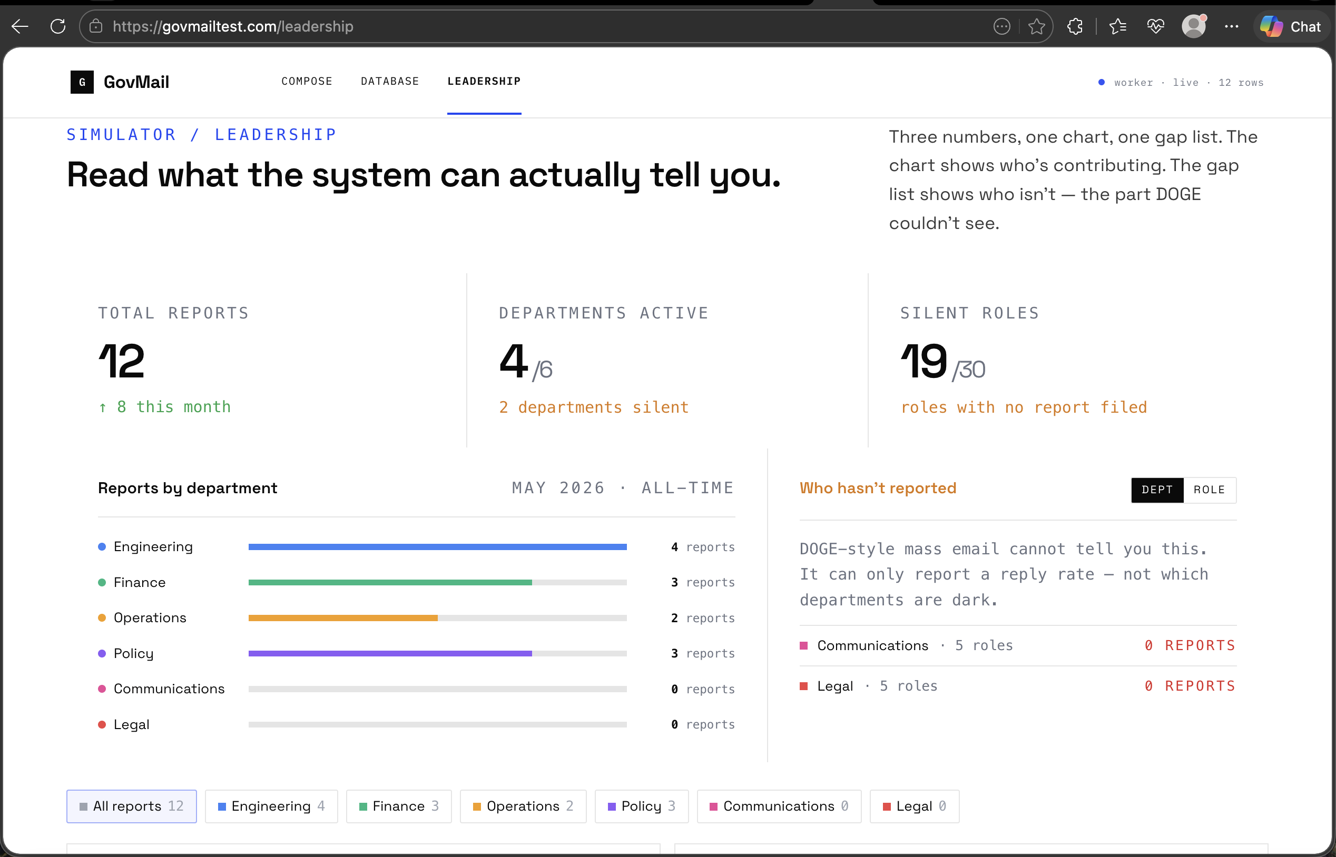1336x857 pixels.
Task: Click '4 reports' Engineering count
Action: pos(703,547)
